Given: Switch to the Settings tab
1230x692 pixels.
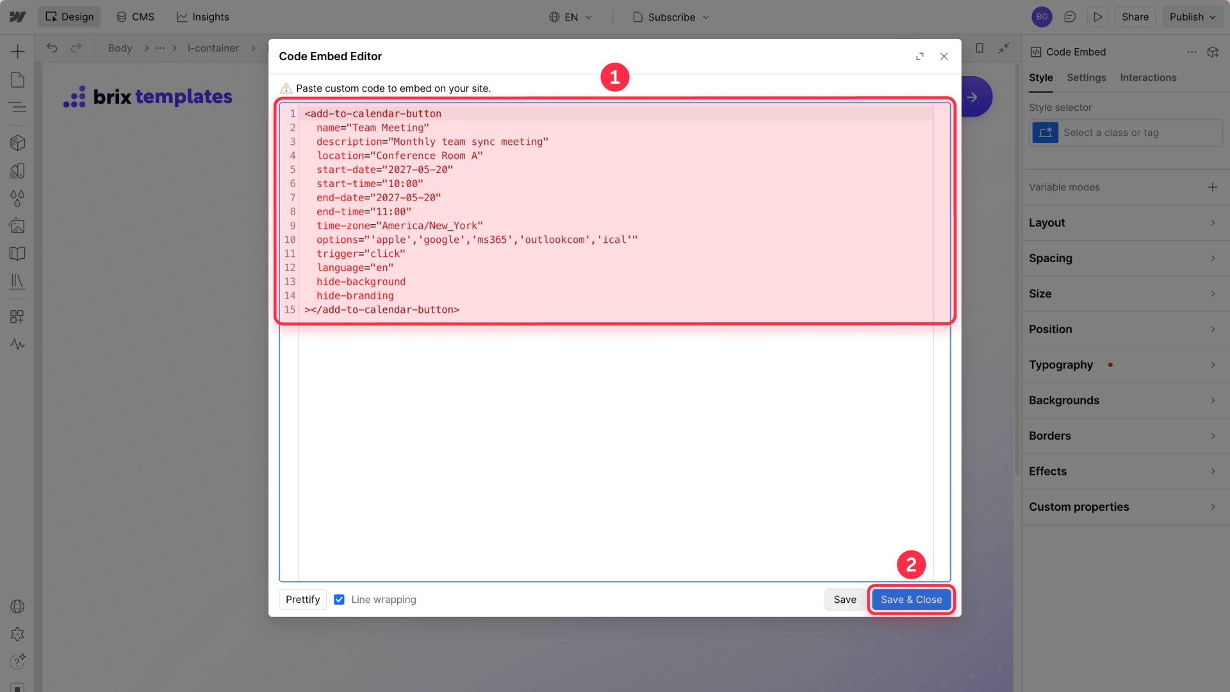Looking at the screenshot, I should [1086, 78].
